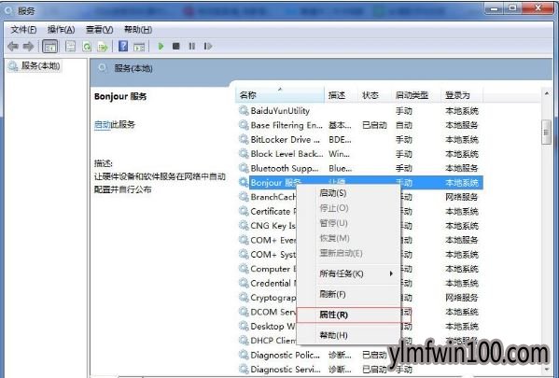
Task: Open the blue Help question-mark icon
Action: tap(123, 47)
